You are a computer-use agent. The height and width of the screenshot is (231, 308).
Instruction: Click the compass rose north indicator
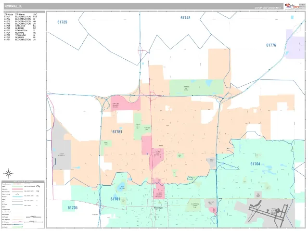[8, 173]
